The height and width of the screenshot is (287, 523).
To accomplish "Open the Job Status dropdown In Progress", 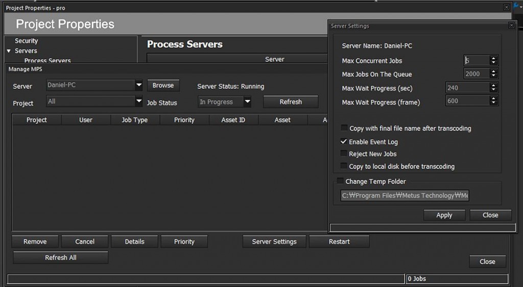I will (x=247, y=101).
